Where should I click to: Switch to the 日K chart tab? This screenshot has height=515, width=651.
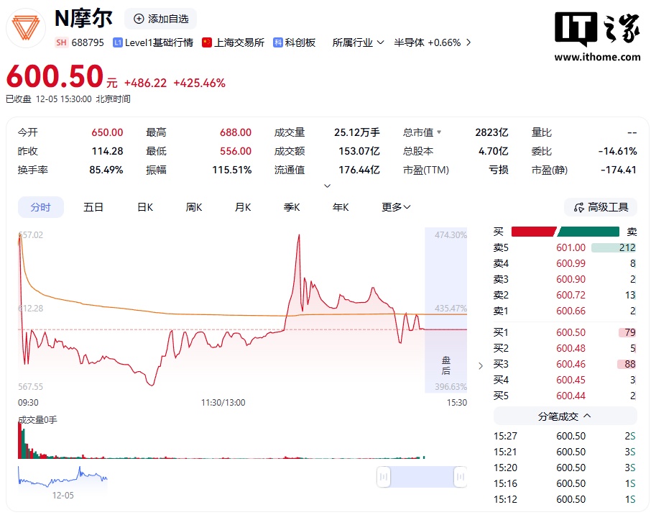coord(145,207)
